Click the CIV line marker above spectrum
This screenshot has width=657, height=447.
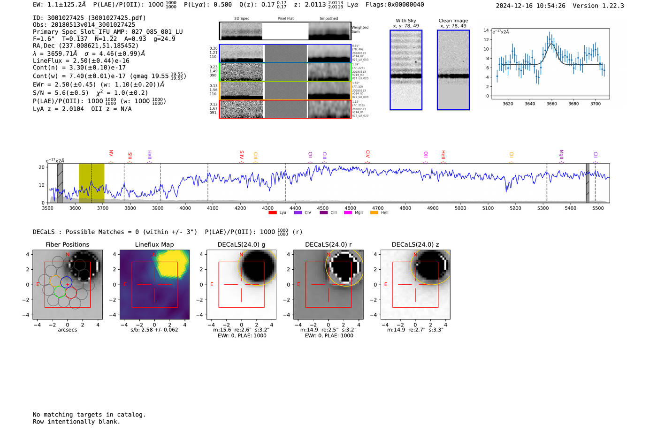[x=367, y=154]
